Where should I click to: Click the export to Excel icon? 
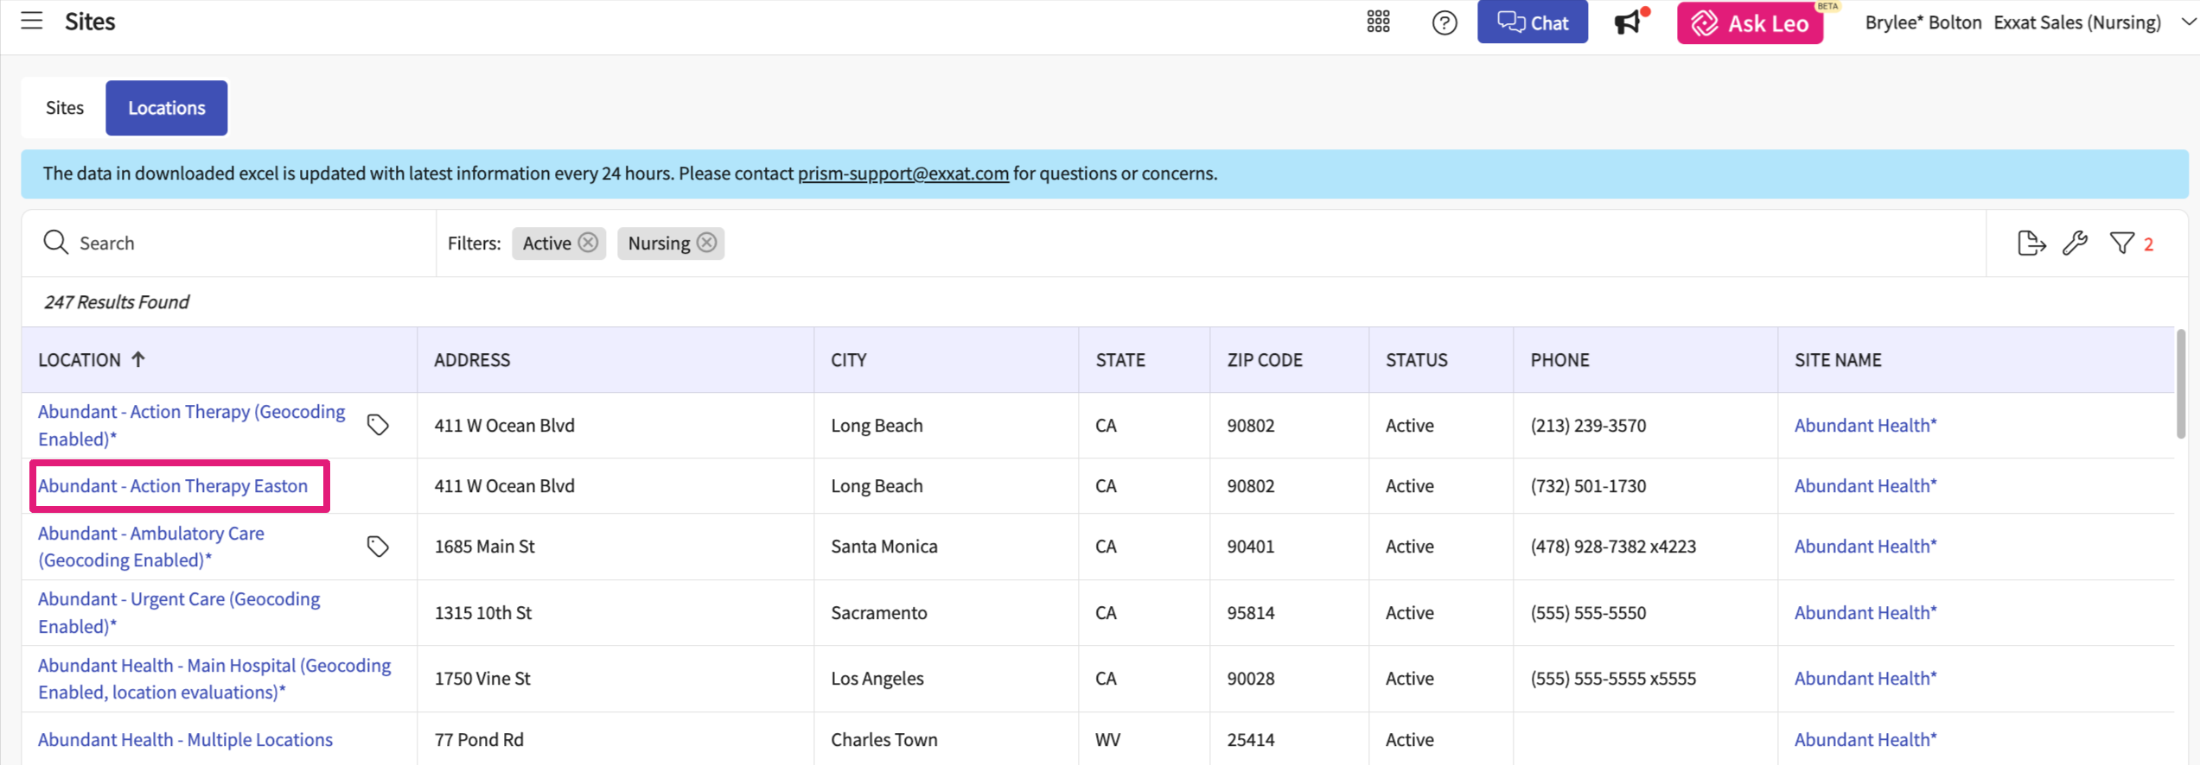tap(2030, 243)
